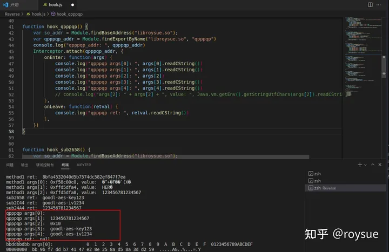The height and width of the screenshot is (252, 389).
Task: Close the terminal panel
Action: pyautogui.click(x=380, y=165)
